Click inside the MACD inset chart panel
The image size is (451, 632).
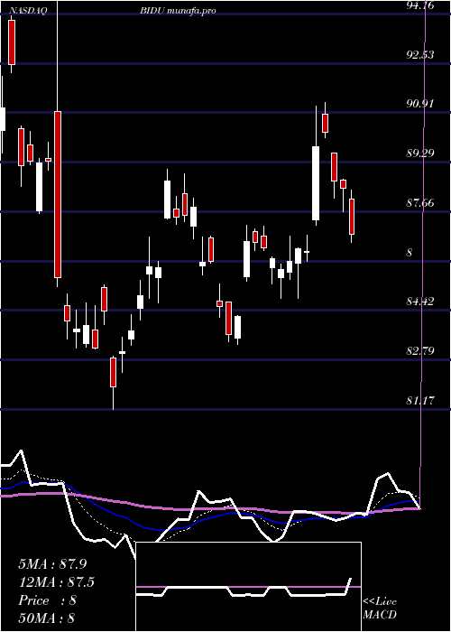248,587
